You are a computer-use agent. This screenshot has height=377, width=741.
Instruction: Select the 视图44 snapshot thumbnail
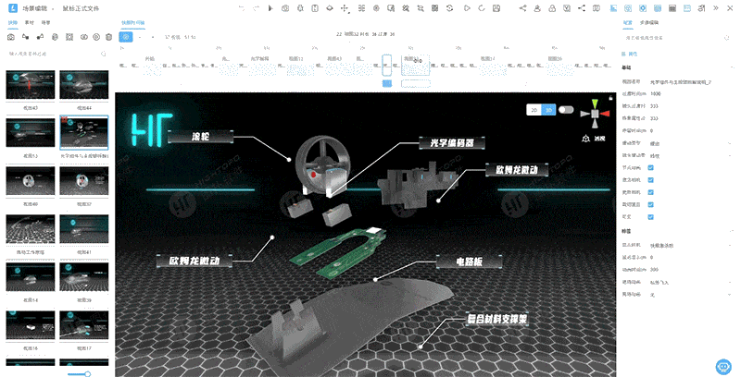point(84,85)
